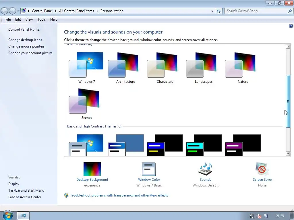The height and width of the screenshot is (220, 294).
Task: Click theme list scroll up arrow
Action: 288,46
